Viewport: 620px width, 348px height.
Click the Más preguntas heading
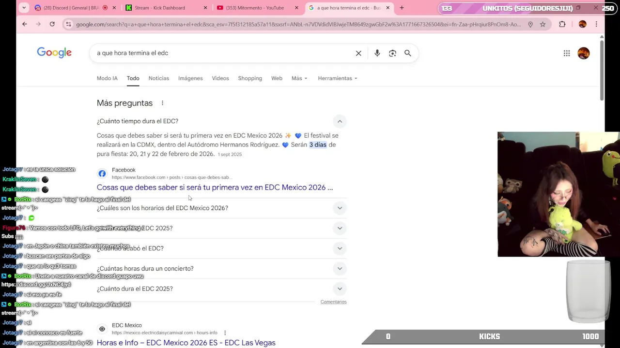124,103
